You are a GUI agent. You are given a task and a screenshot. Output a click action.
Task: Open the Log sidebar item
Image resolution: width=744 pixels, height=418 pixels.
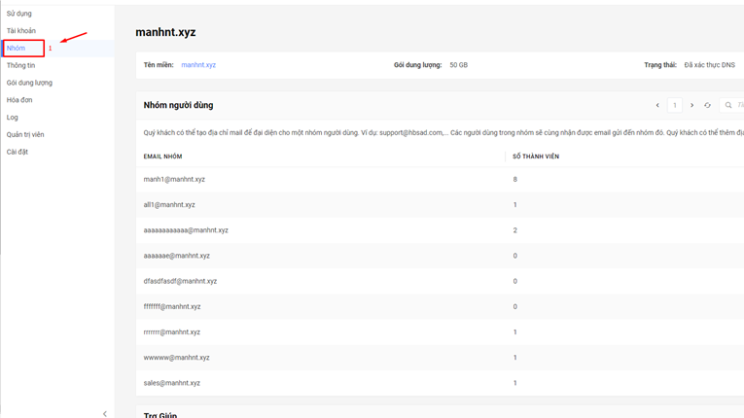point(13,118)
